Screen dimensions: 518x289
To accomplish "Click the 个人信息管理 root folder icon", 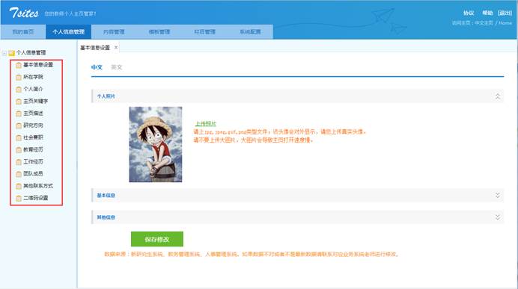I will click(x=11, y=53).
